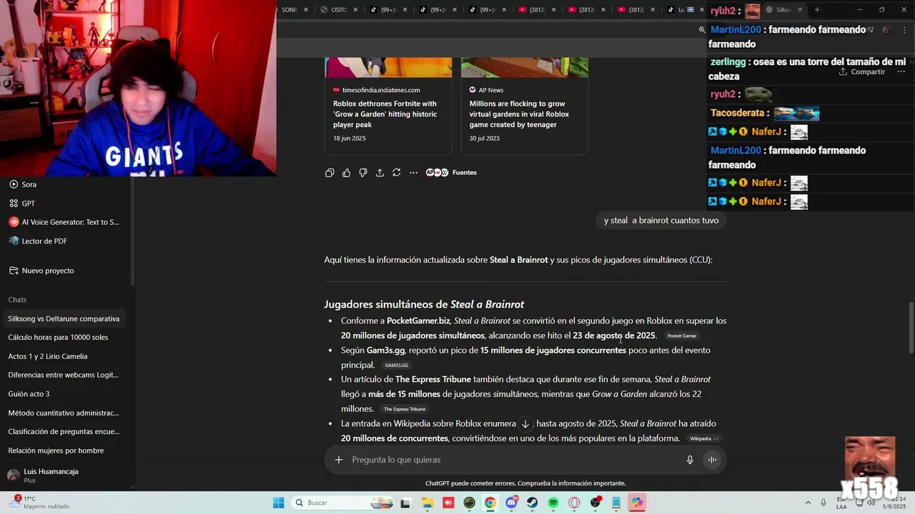
Task: Open File Explorer from the taskbar
Action: tap(427, 503)
